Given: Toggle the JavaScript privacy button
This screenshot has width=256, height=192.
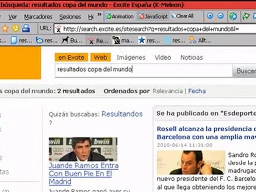Looking at the screenshot, I should point(153,16).
